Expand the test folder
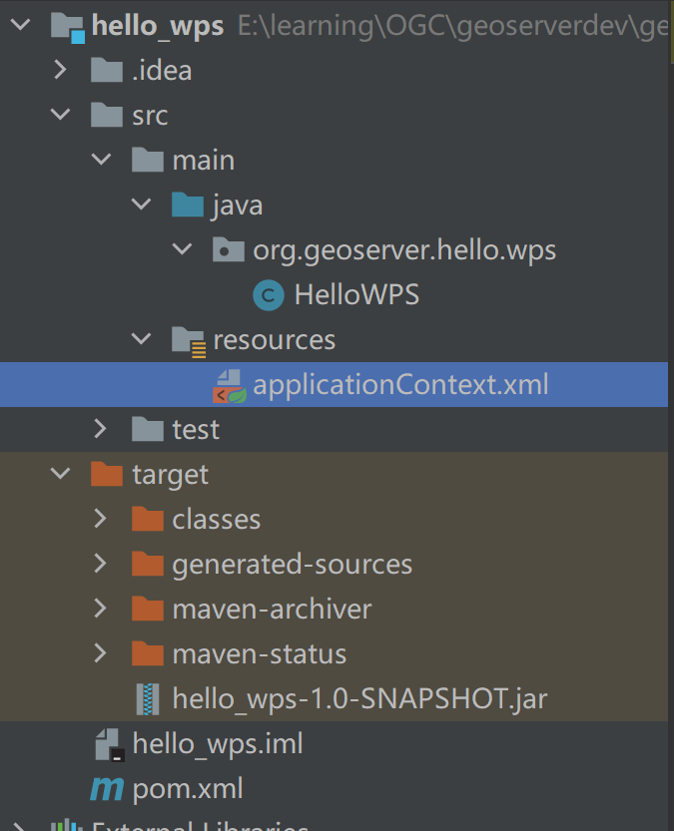This screenshot has width=674, height=831. point(100,429)
